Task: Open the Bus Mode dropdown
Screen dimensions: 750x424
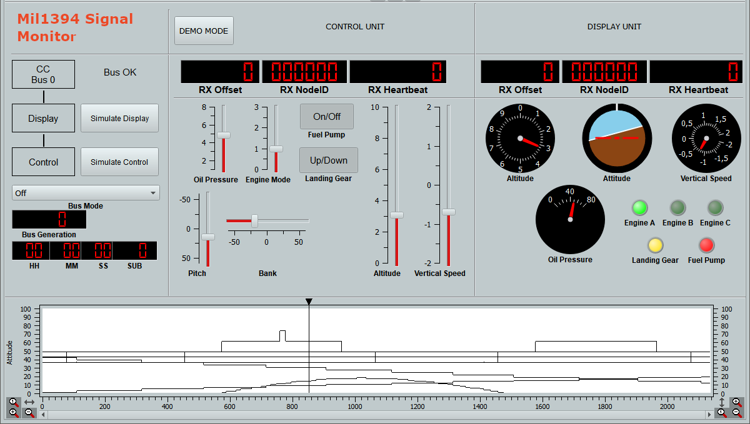Action: coord(86,193)
